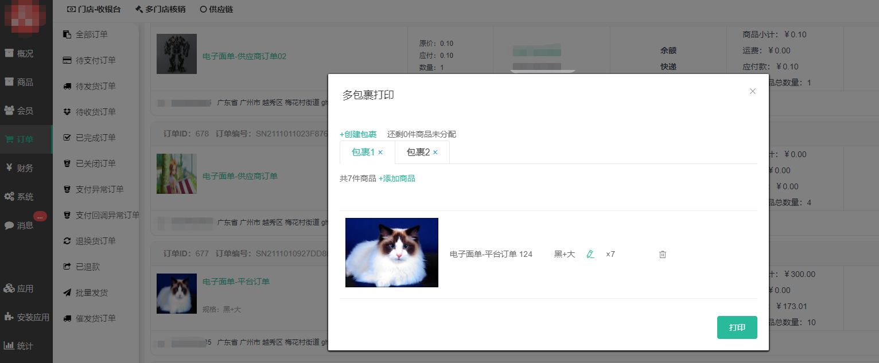Screen dimensions: 879x363
Task: Close the 多包裹打印 dialog with X
Action: coord(753,91)
